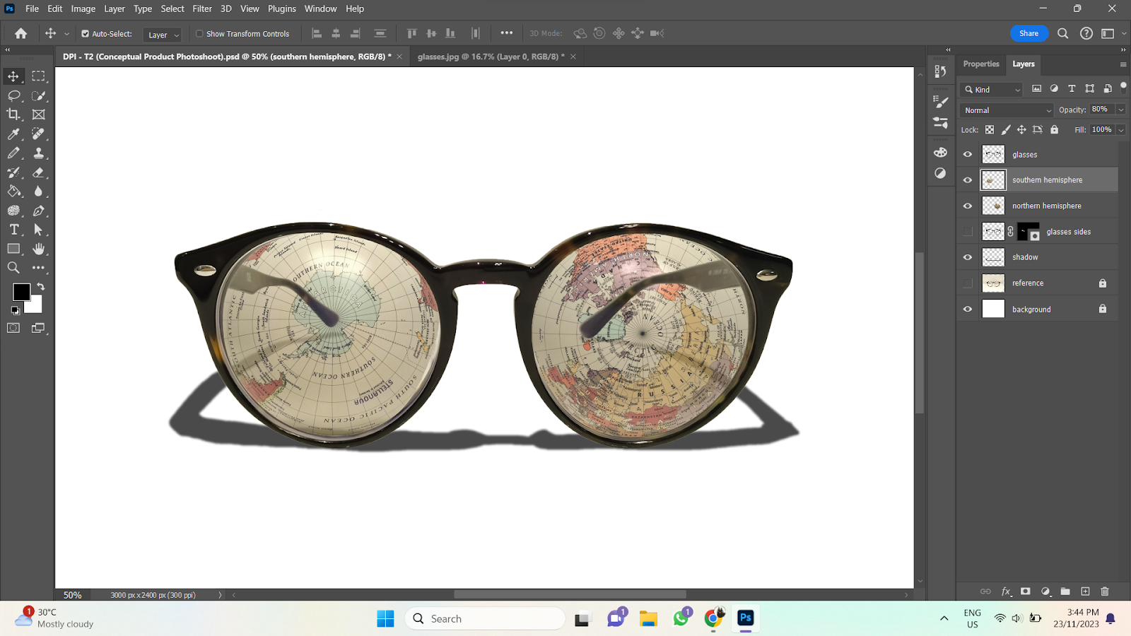Select the Frame tool
This screenshot has width=1131, height=636.
click(38, 114)
